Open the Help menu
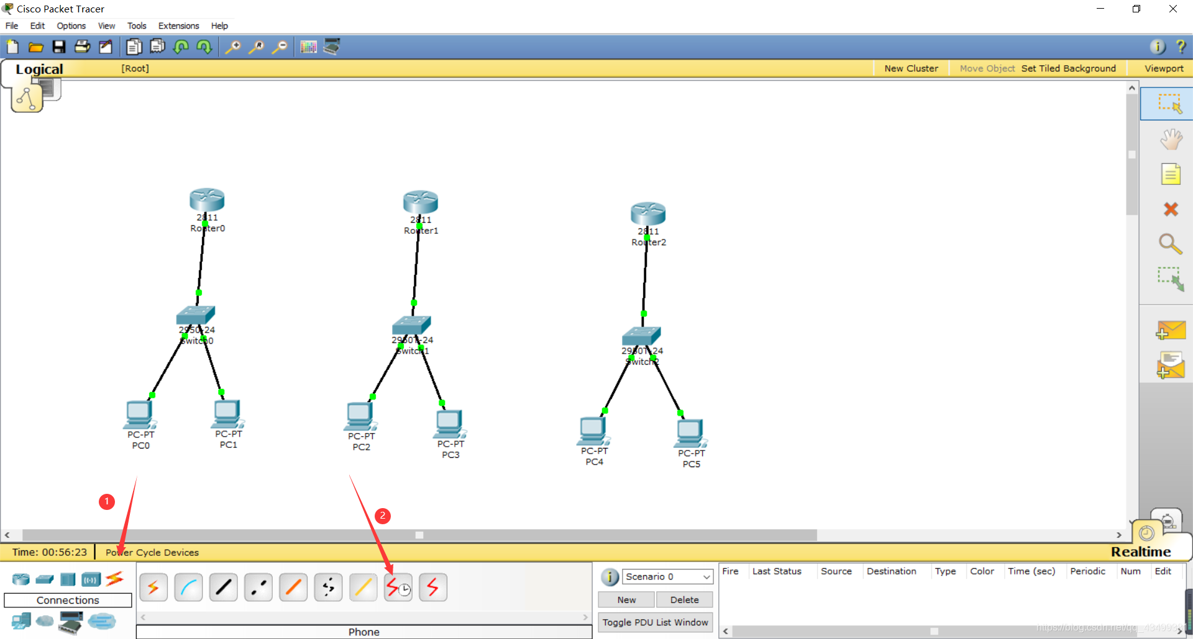1193x639 pixels. click(219, 25)
